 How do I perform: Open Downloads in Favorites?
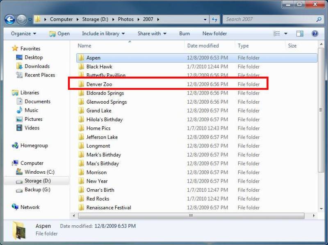tap(37, 66)
